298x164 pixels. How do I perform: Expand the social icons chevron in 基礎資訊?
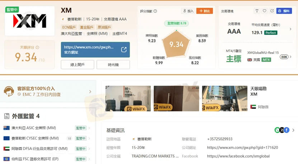293,130
